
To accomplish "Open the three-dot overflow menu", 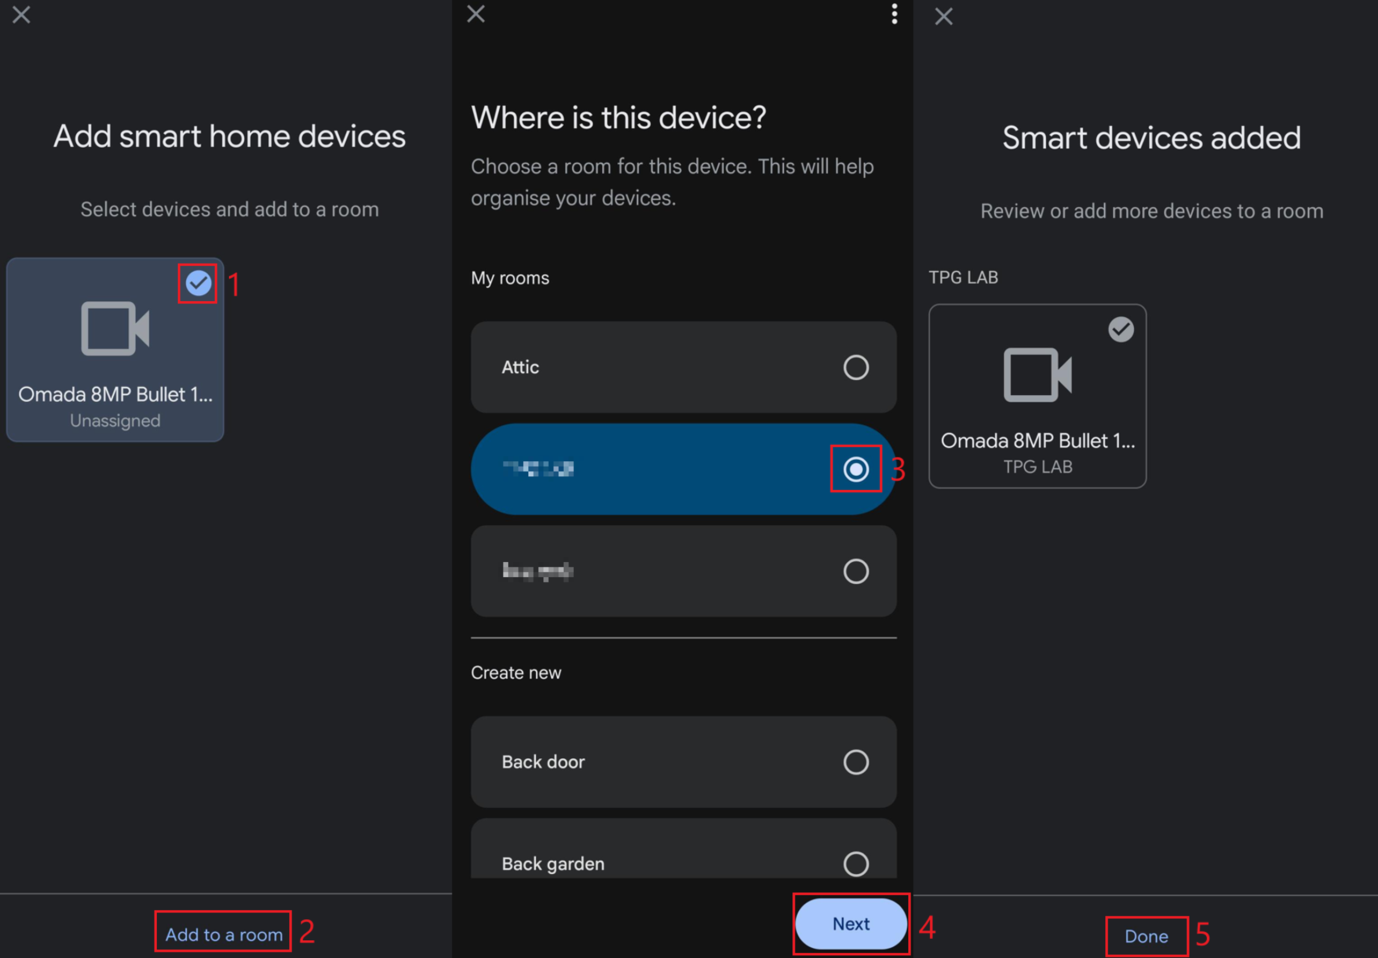I will tap(894, 14).
